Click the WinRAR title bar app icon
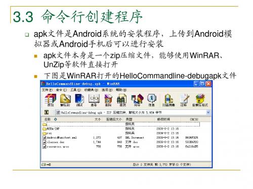The image size is (253, 189). click(44, 84)
